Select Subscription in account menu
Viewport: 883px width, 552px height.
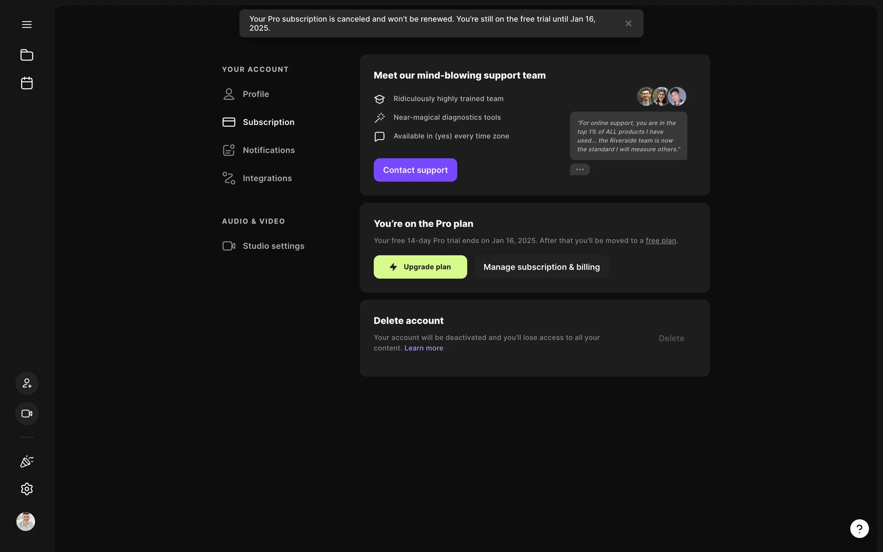pos(268,122)
